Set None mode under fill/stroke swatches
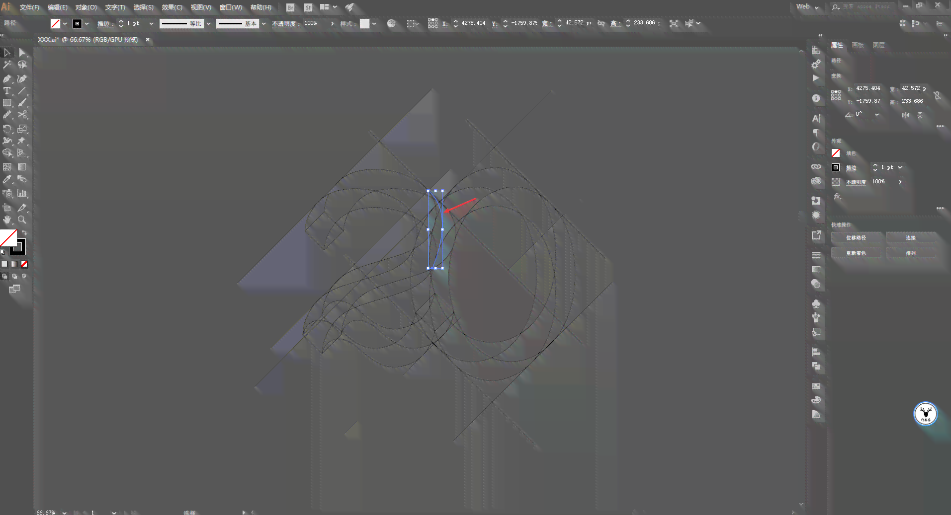This screenshot has height=515, width=951. (24, 264)
